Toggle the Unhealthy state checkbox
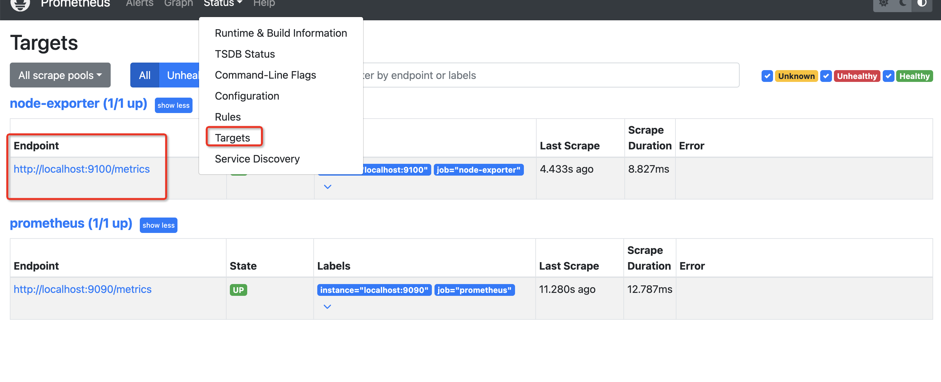The height and width of the screenshot is (382, 941). pos(826,76)
